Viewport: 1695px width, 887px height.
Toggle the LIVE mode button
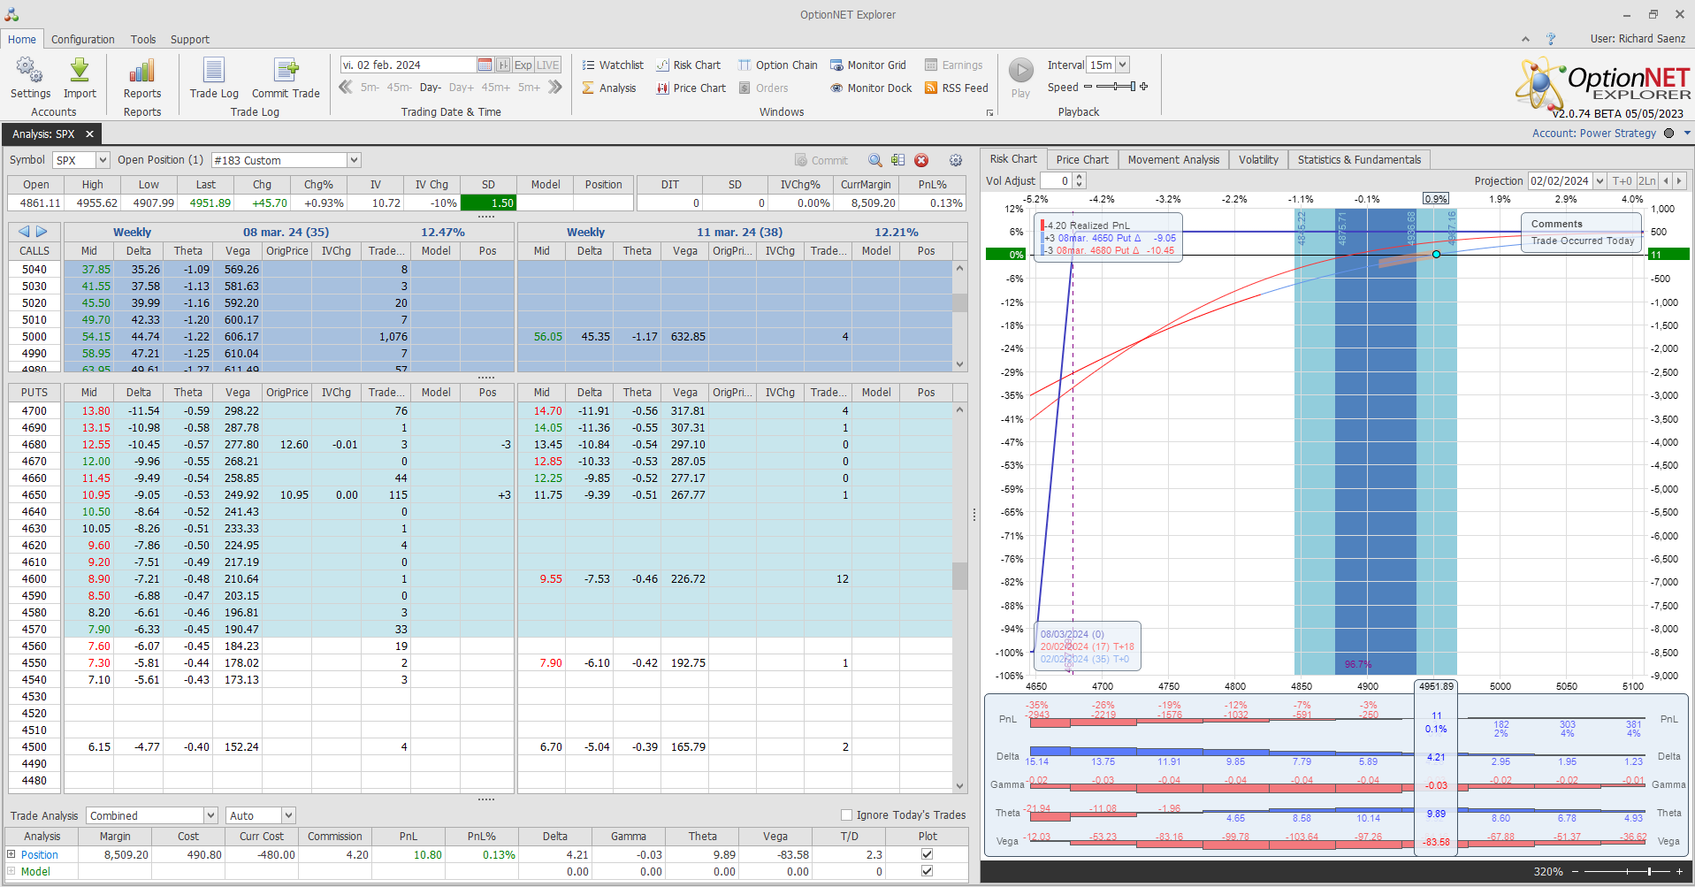[x=548, y=65]
